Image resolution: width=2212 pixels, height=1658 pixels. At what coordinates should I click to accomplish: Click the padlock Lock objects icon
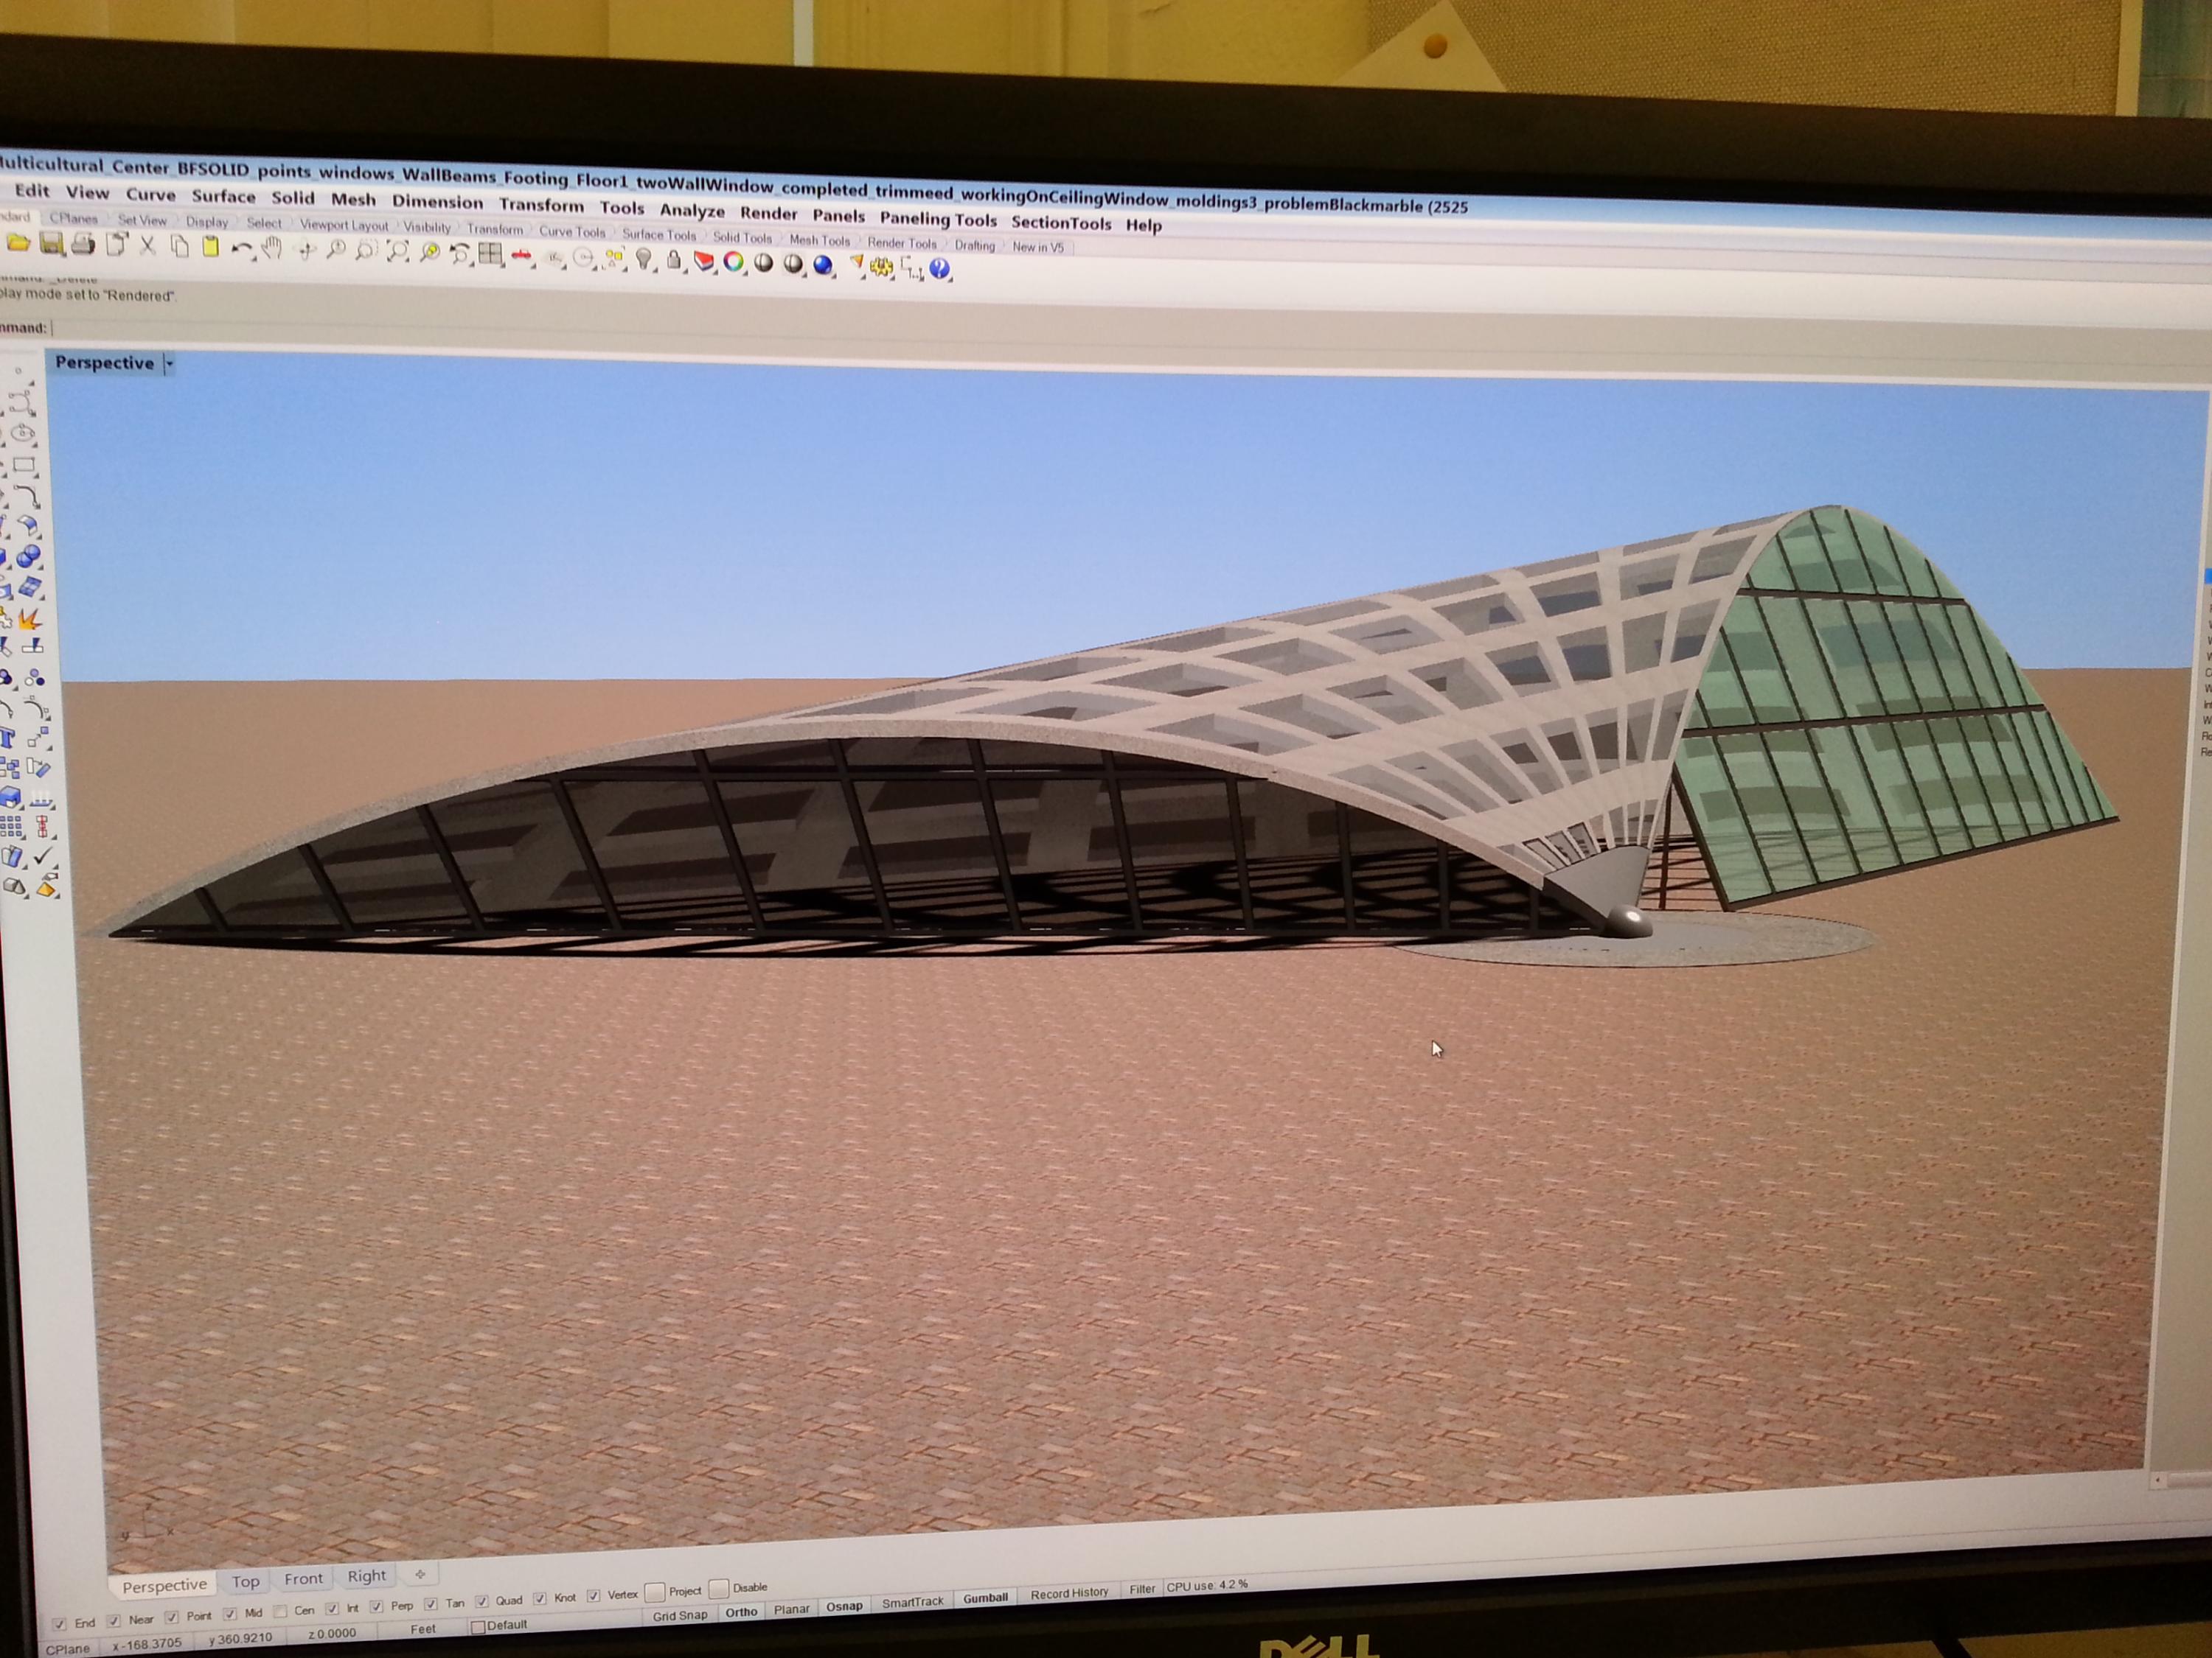(674, 261)
